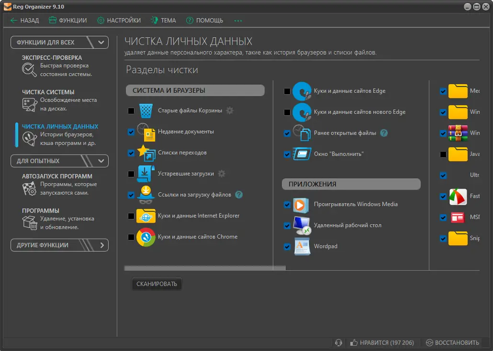Screen dimensions: 493x351
Task: Collapse the 'Для опытных' section
Action: click(x=59, y=161)
